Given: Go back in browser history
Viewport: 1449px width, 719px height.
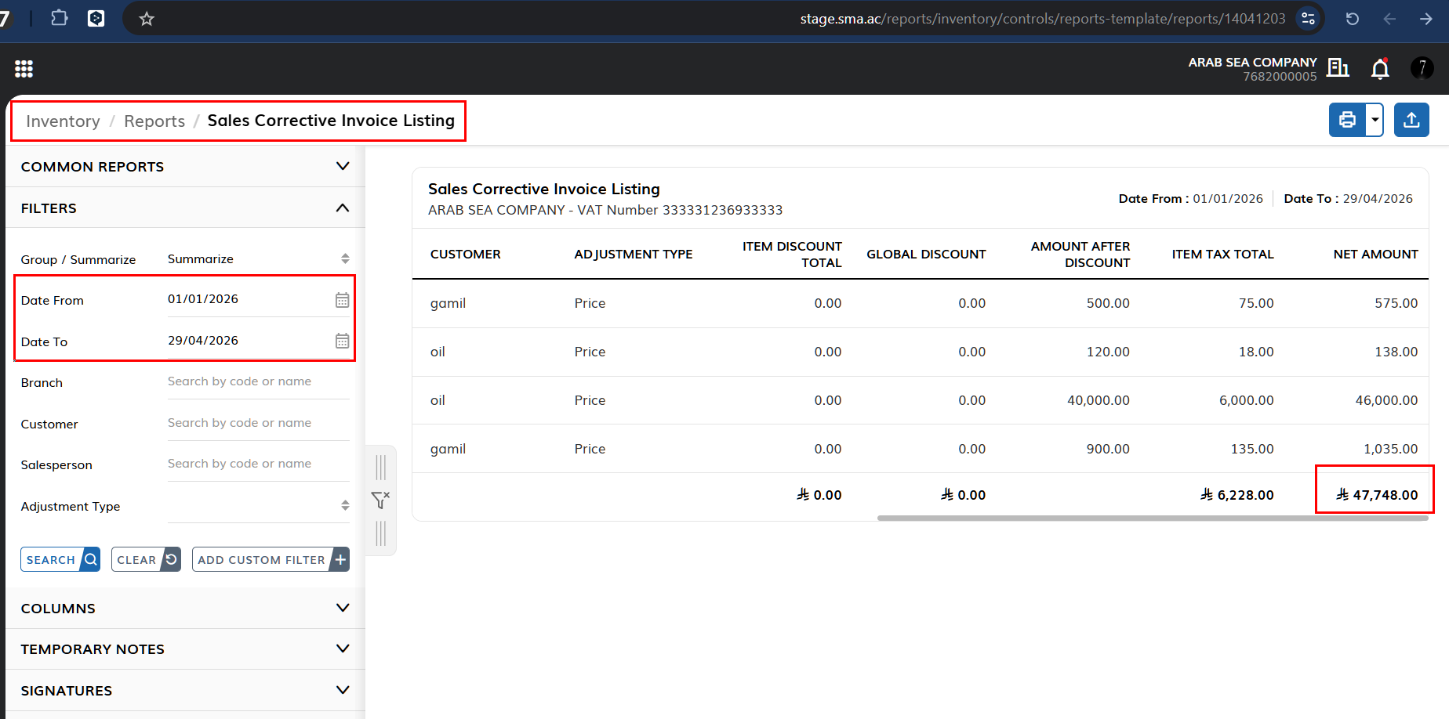Looking at the screenshot, I should 1389,19.
